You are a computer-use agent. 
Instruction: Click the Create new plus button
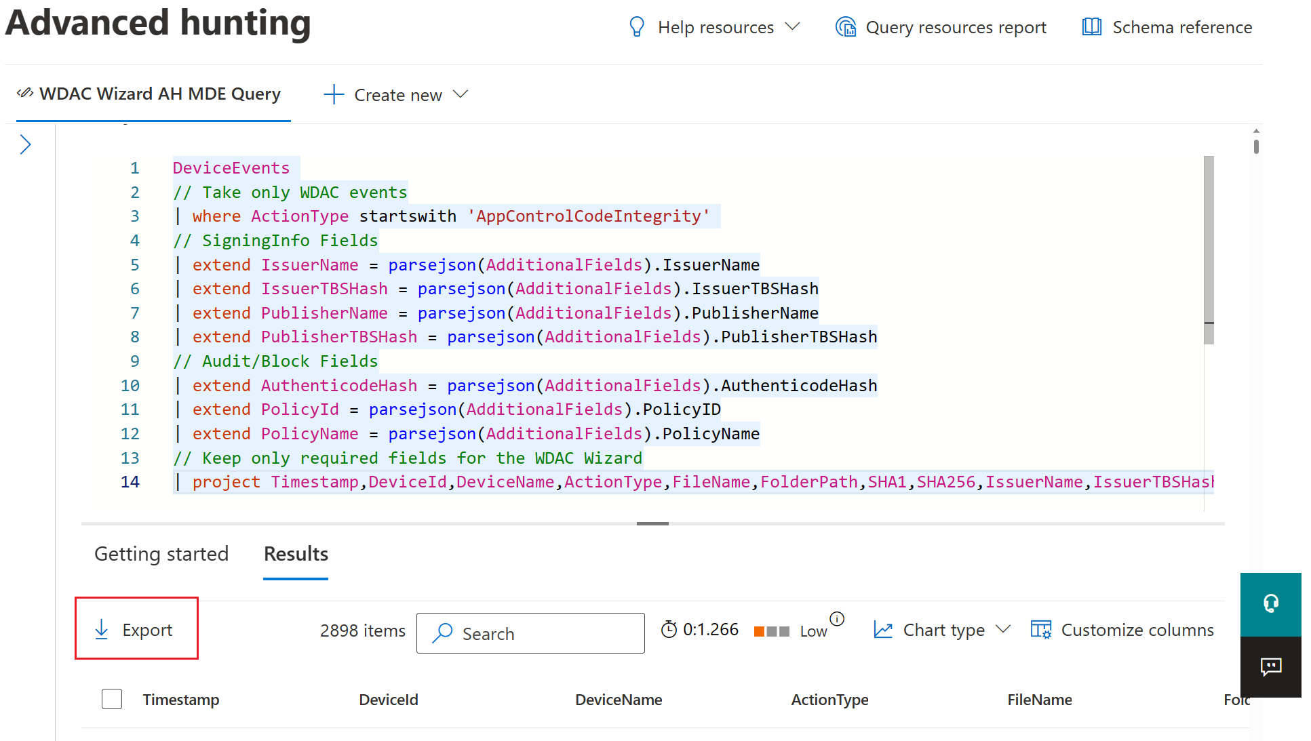334,94
